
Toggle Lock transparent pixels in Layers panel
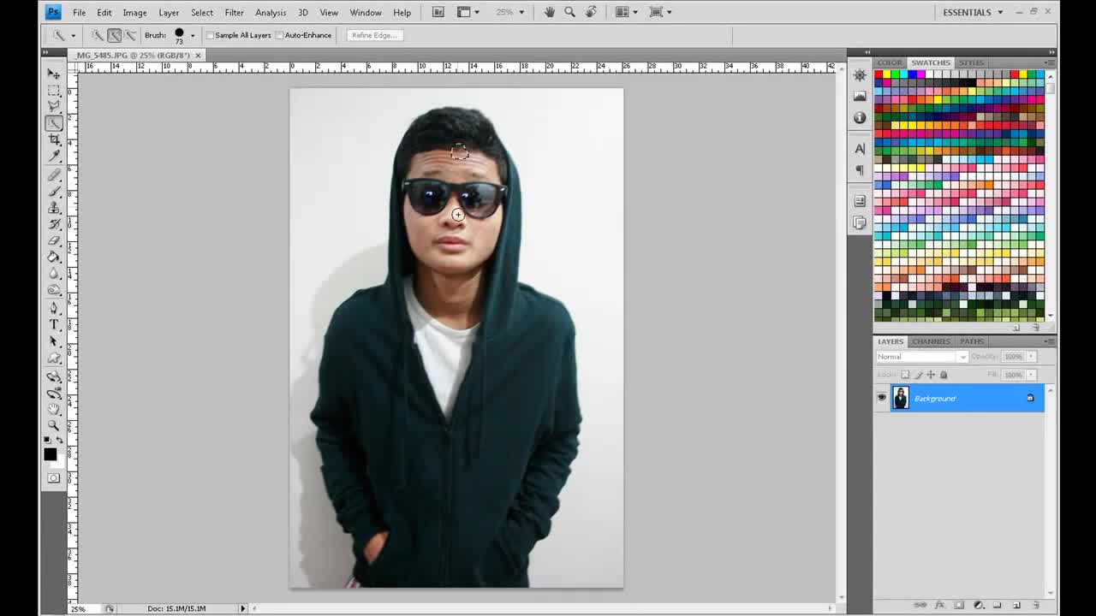click(x=905, y=375)
